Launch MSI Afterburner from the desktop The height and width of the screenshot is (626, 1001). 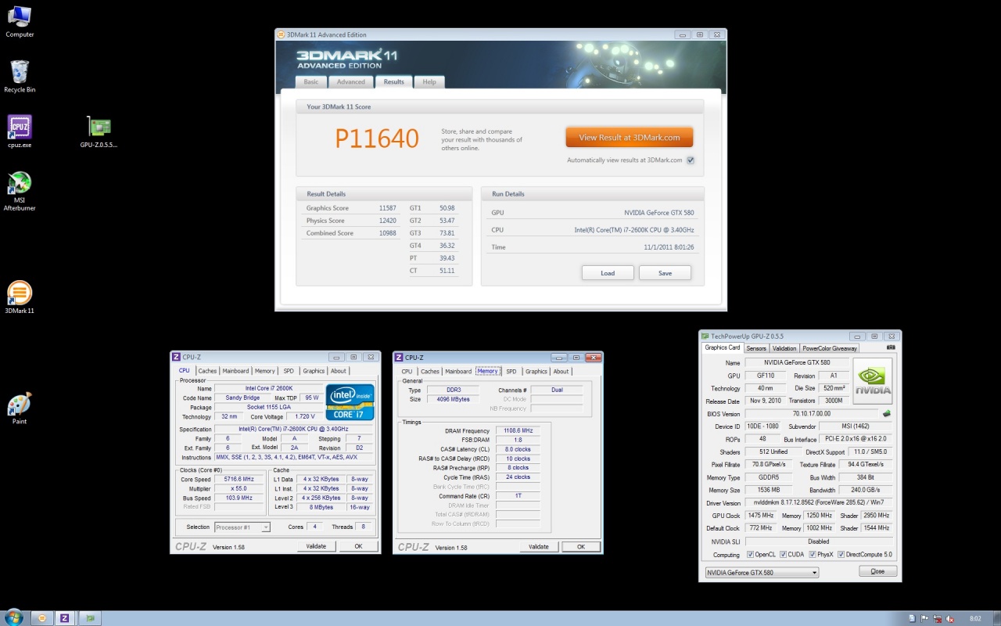tap(20, 182)
